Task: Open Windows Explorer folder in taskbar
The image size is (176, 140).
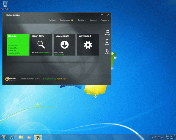Action: (x=21, y=137)
